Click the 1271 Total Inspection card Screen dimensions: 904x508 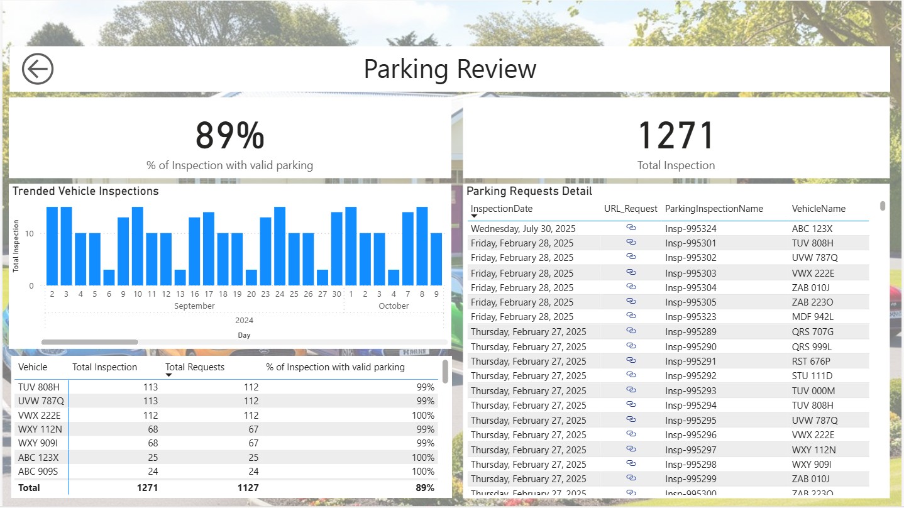coord(676,138)
